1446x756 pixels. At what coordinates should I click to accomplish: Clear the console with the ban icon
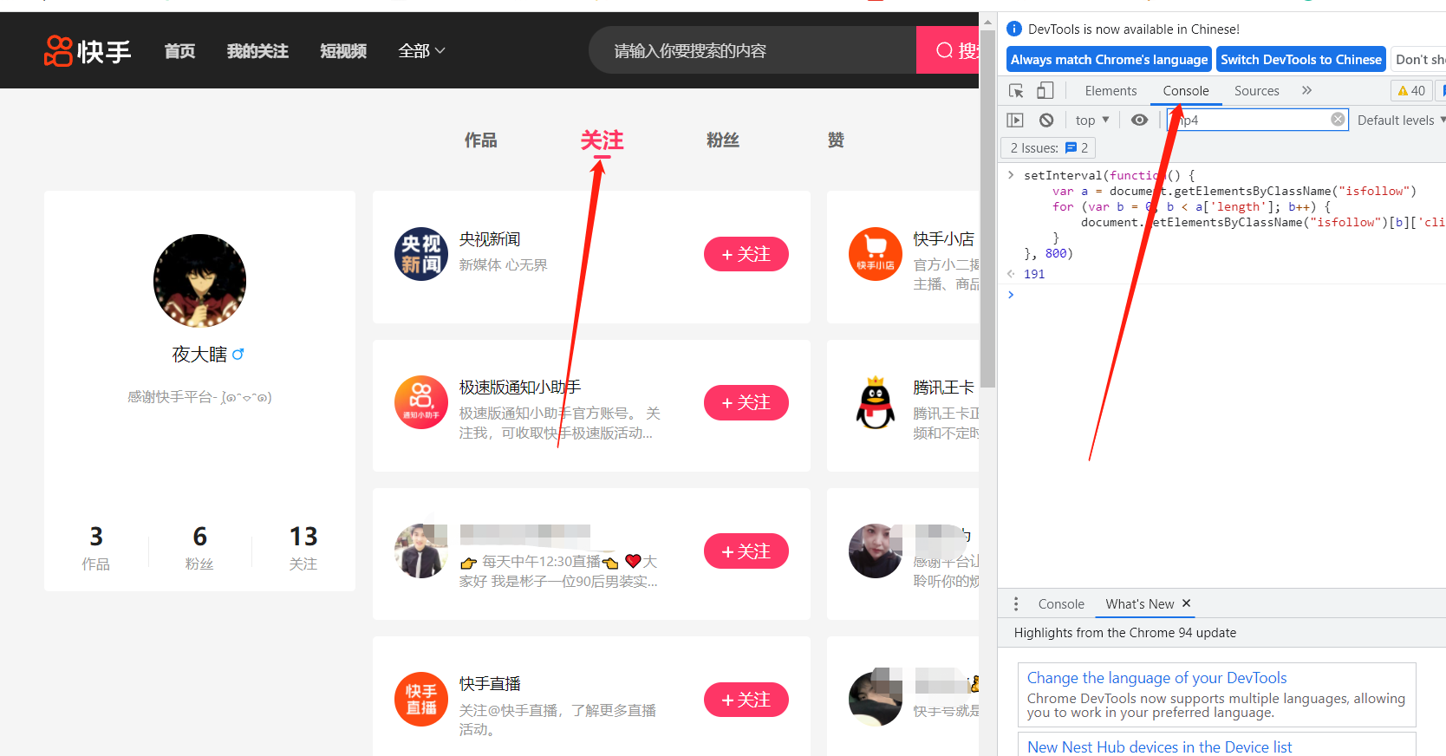[1046, 121]
